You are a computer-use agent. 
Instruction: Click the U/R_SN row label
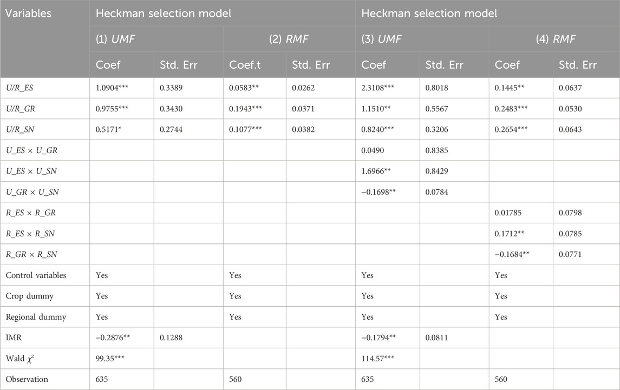click(x=21, y=129)
